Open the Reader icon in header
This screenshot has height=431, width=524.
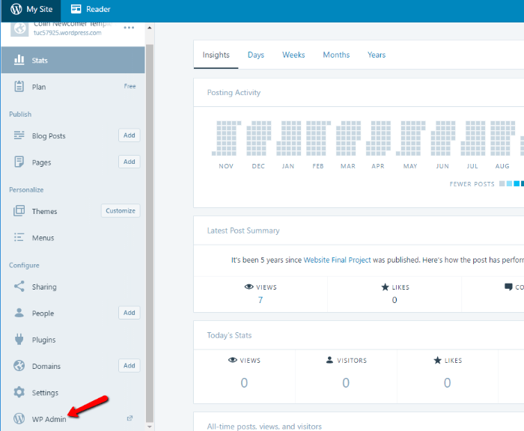click(x=76, y=9)
